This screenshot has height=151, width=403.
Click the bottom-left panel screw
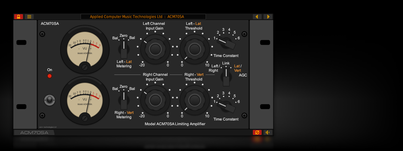coord(42,115)
